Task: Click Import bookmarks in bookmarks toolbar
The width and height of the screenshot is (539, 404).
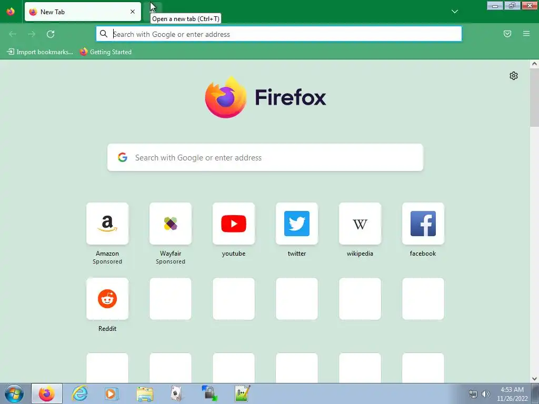Action: (x=40, y=52)
